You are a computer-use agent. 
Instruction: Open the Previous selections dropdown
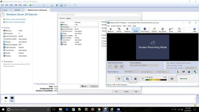click(144, 65)
